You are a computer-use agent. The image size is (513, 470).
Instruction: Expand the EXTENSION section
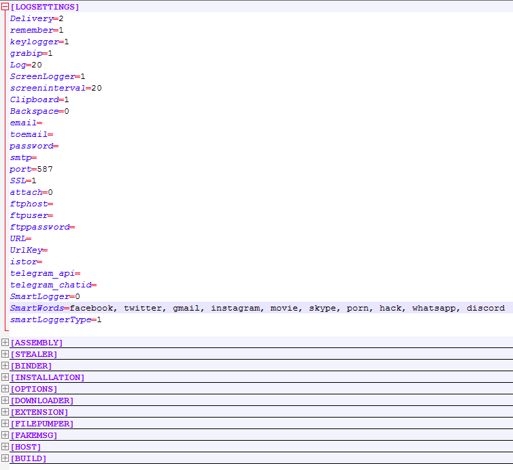coord(5,411)
